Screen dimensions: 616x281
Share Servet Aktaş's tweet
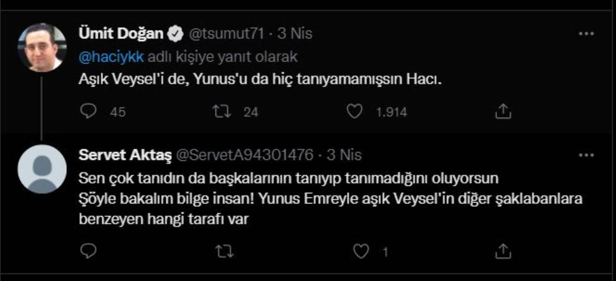point(502,251)
